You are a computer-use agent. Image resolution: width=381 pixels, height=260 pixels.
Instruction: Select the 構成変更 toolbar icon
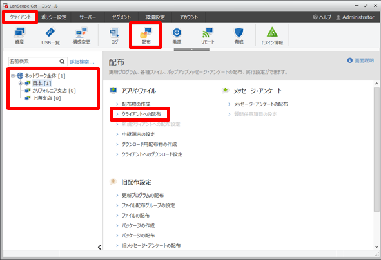(81, 35)
